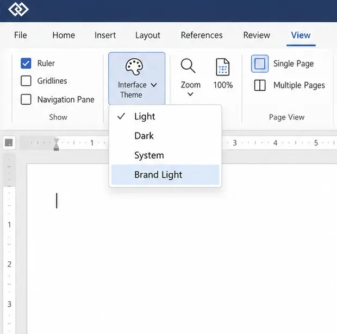This screenshot has width=337, height=334.
Task: Switch to the Review tab
Action: click(257, 35)
